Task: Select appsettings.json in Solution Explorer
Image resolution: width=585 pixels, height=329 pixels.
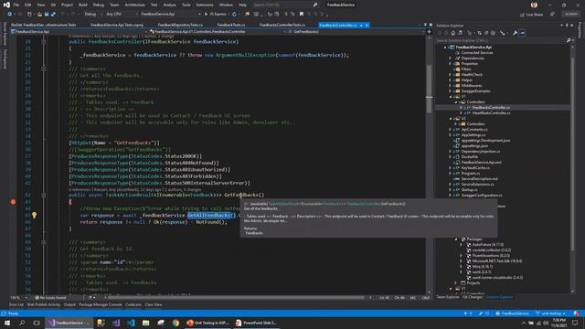Action: click(474, 146)
